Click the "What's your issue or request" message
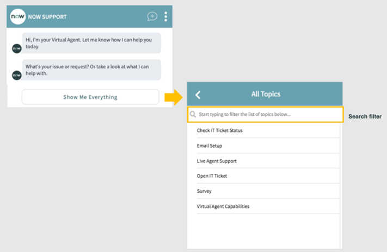Screen dimensions: 387x252 pyautogui.click(x=91, y=70)
